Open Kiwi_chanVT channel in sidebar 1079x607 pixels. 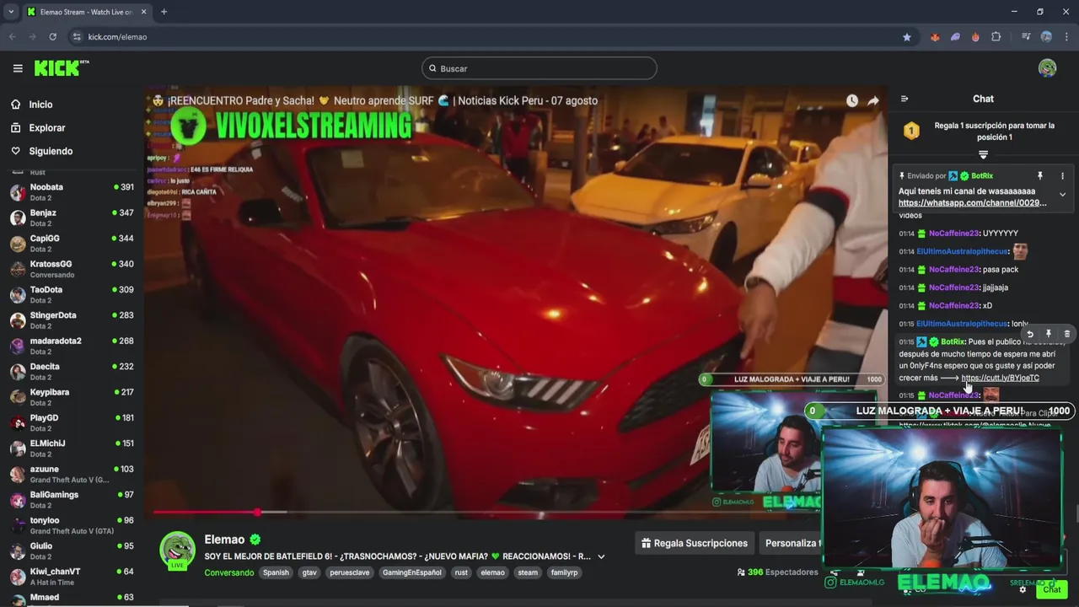tap(72, 577)
